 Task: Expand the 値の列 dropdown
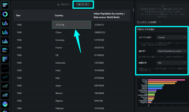coord(171,51)
